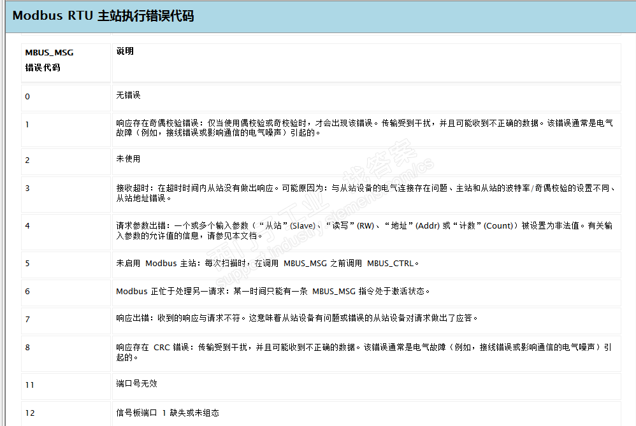636x426 pixels.
Task: Select the 'MBUS_MSG 错误代码' column header
Action: point(66,63)
